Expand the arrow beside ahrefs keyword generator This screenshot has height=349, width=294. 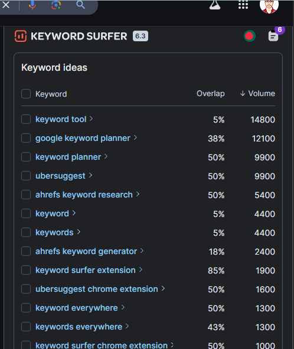click(x=142, y=251)
